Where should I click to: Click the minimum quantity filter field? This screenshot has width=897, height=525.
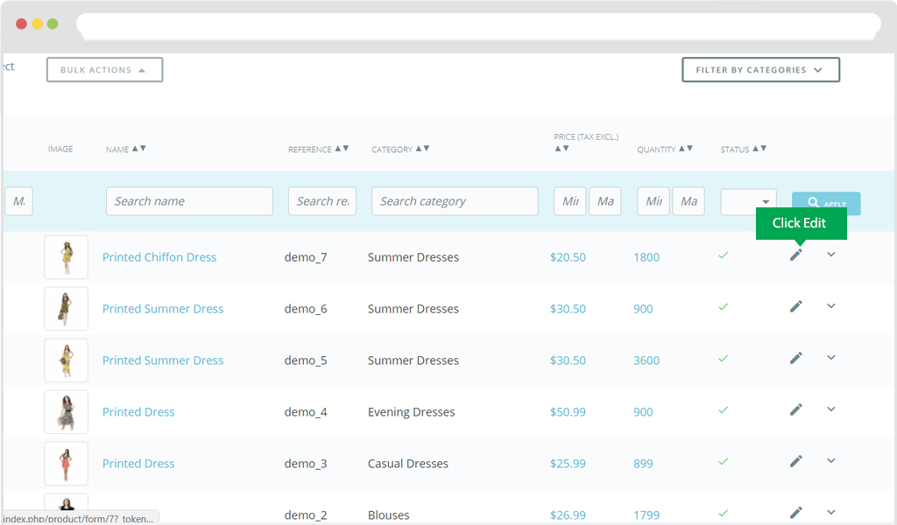pos(653,201)
